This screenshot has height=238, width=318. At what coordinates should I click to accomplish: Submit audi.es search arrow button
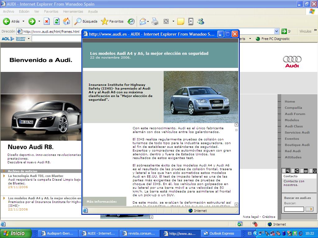coord(309,209)
